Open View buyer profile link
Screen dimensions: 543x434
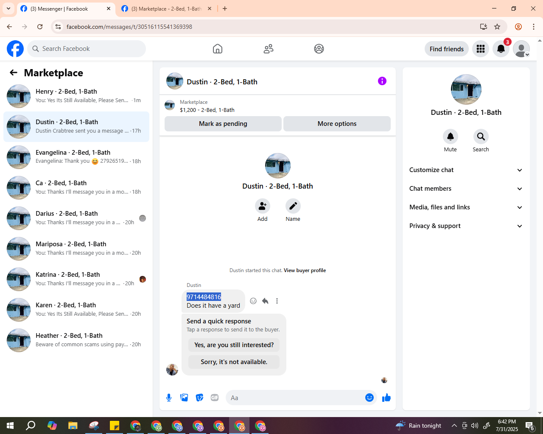coord(305,270)
